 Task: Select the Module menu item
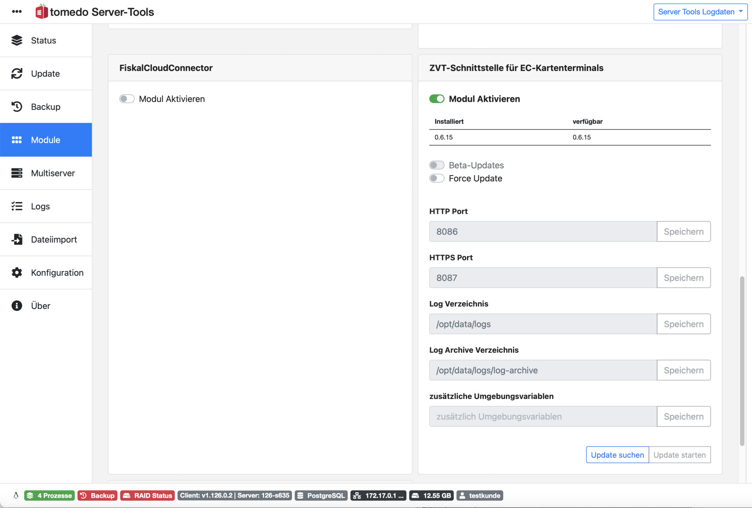tap(45, 140)
